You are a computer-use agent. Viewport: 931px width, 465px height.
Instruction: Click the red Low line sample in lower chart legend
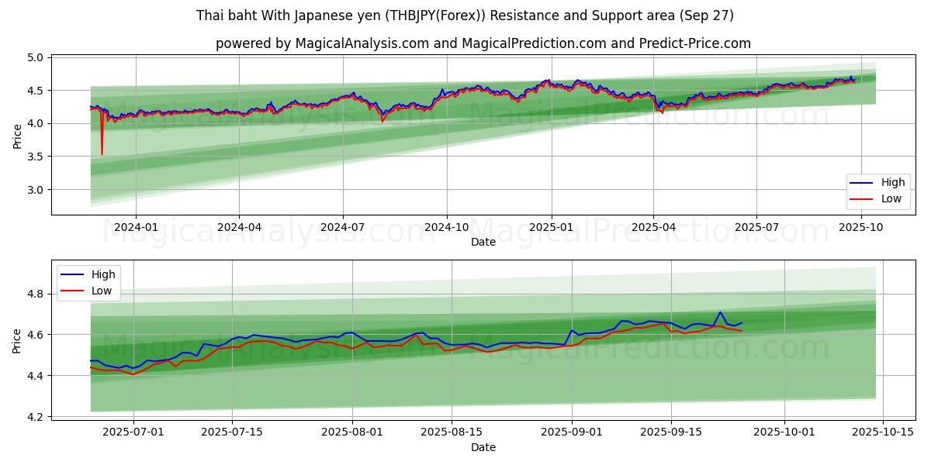72,291
